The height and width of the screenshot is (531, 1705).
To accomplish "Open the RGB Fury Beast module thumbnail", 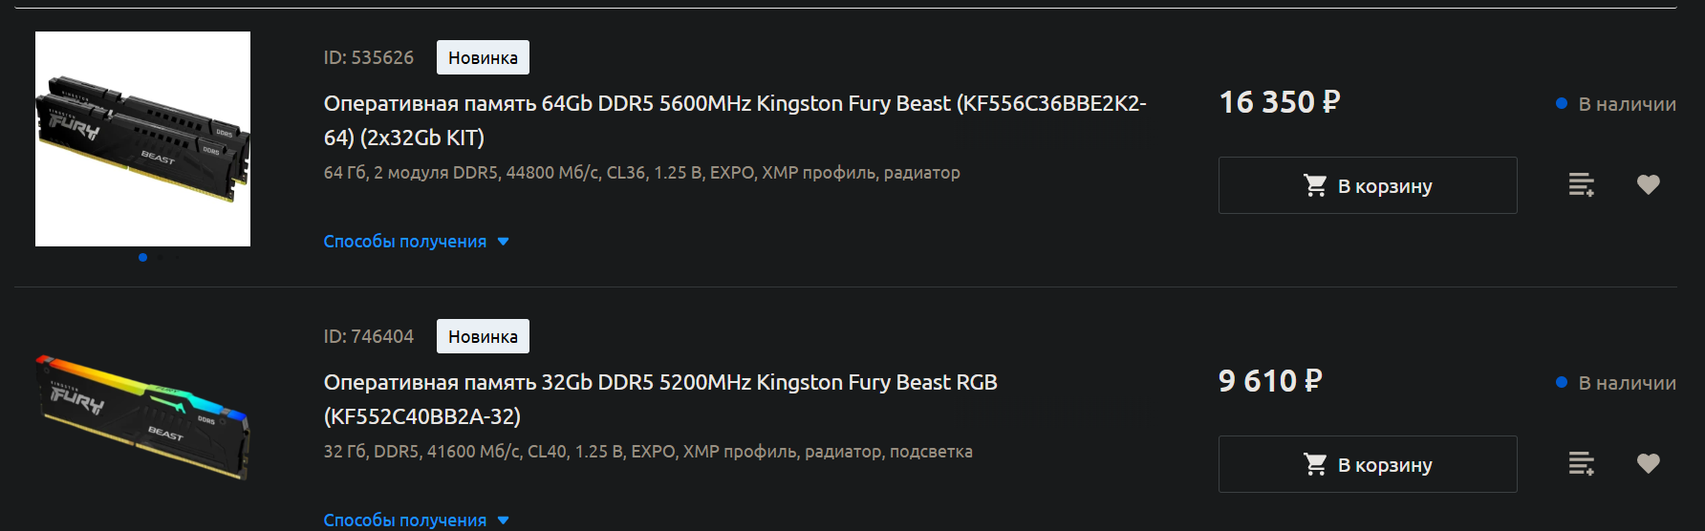I will [x=142, y=417].
